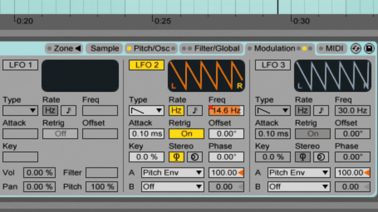Select LFO 2 stereo spin mode icon
This screenshot has height=212, width=378.
[x=194, y=157]
